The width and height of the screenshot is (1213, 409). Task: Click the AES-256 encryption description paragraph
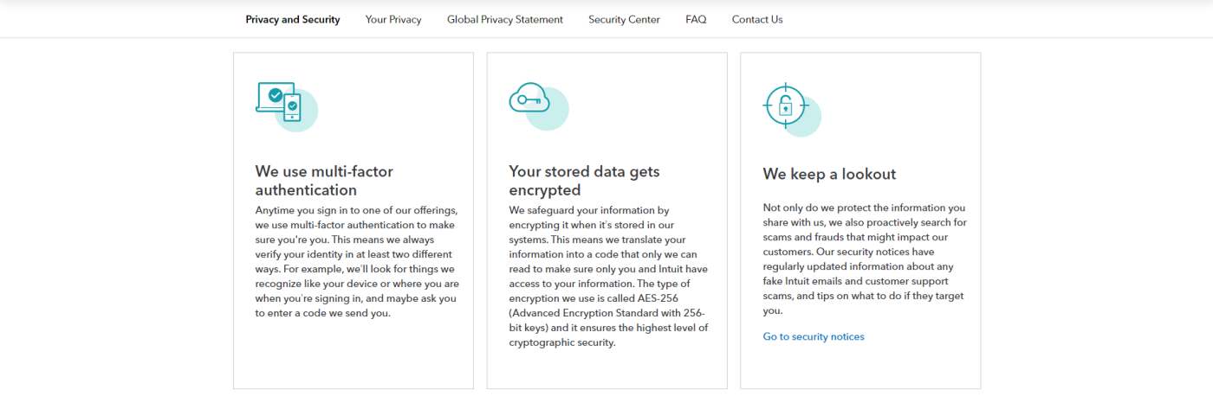tap(608, 277)
